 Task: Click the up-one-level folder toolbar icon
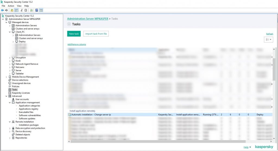pyautogui.click(x=12, y=10)
